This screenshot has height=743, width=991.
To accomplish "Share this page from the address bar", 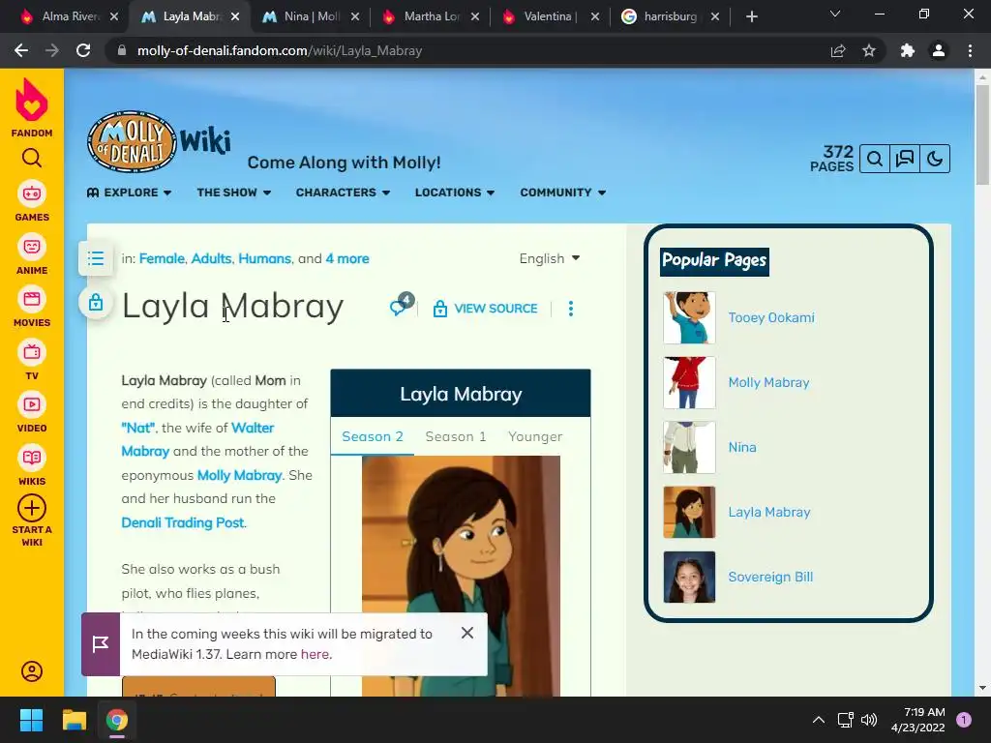I will [838, 50].
